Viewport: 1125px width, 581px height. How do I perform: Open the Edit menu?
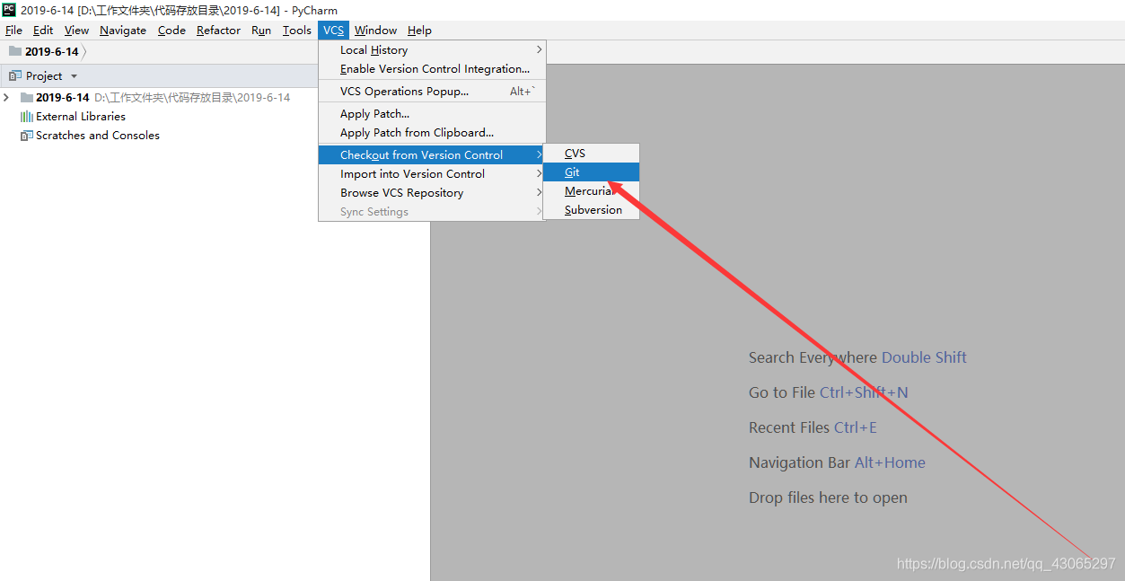[43, 30]
